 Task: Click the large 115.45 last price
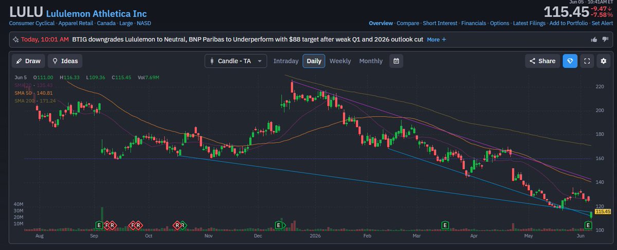[566, 12]
